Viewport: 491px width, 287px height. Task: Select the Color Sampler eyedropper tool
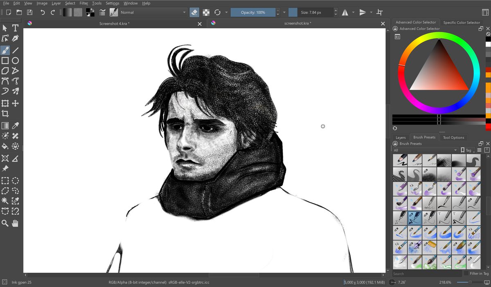(x=15, y=126)
